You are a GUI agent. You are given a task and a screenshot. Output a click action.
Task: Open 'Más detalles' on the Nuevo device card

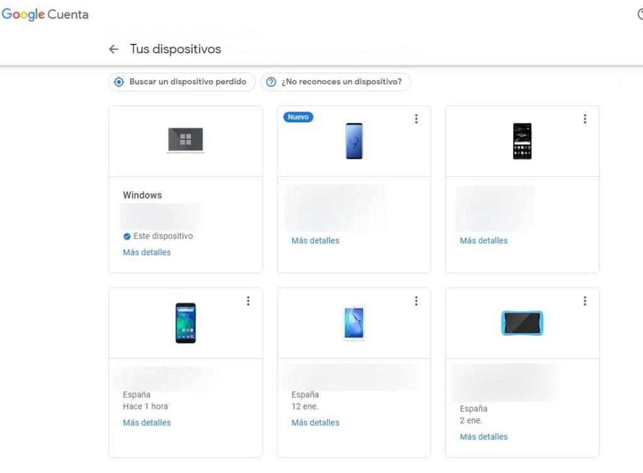point(315,240)
